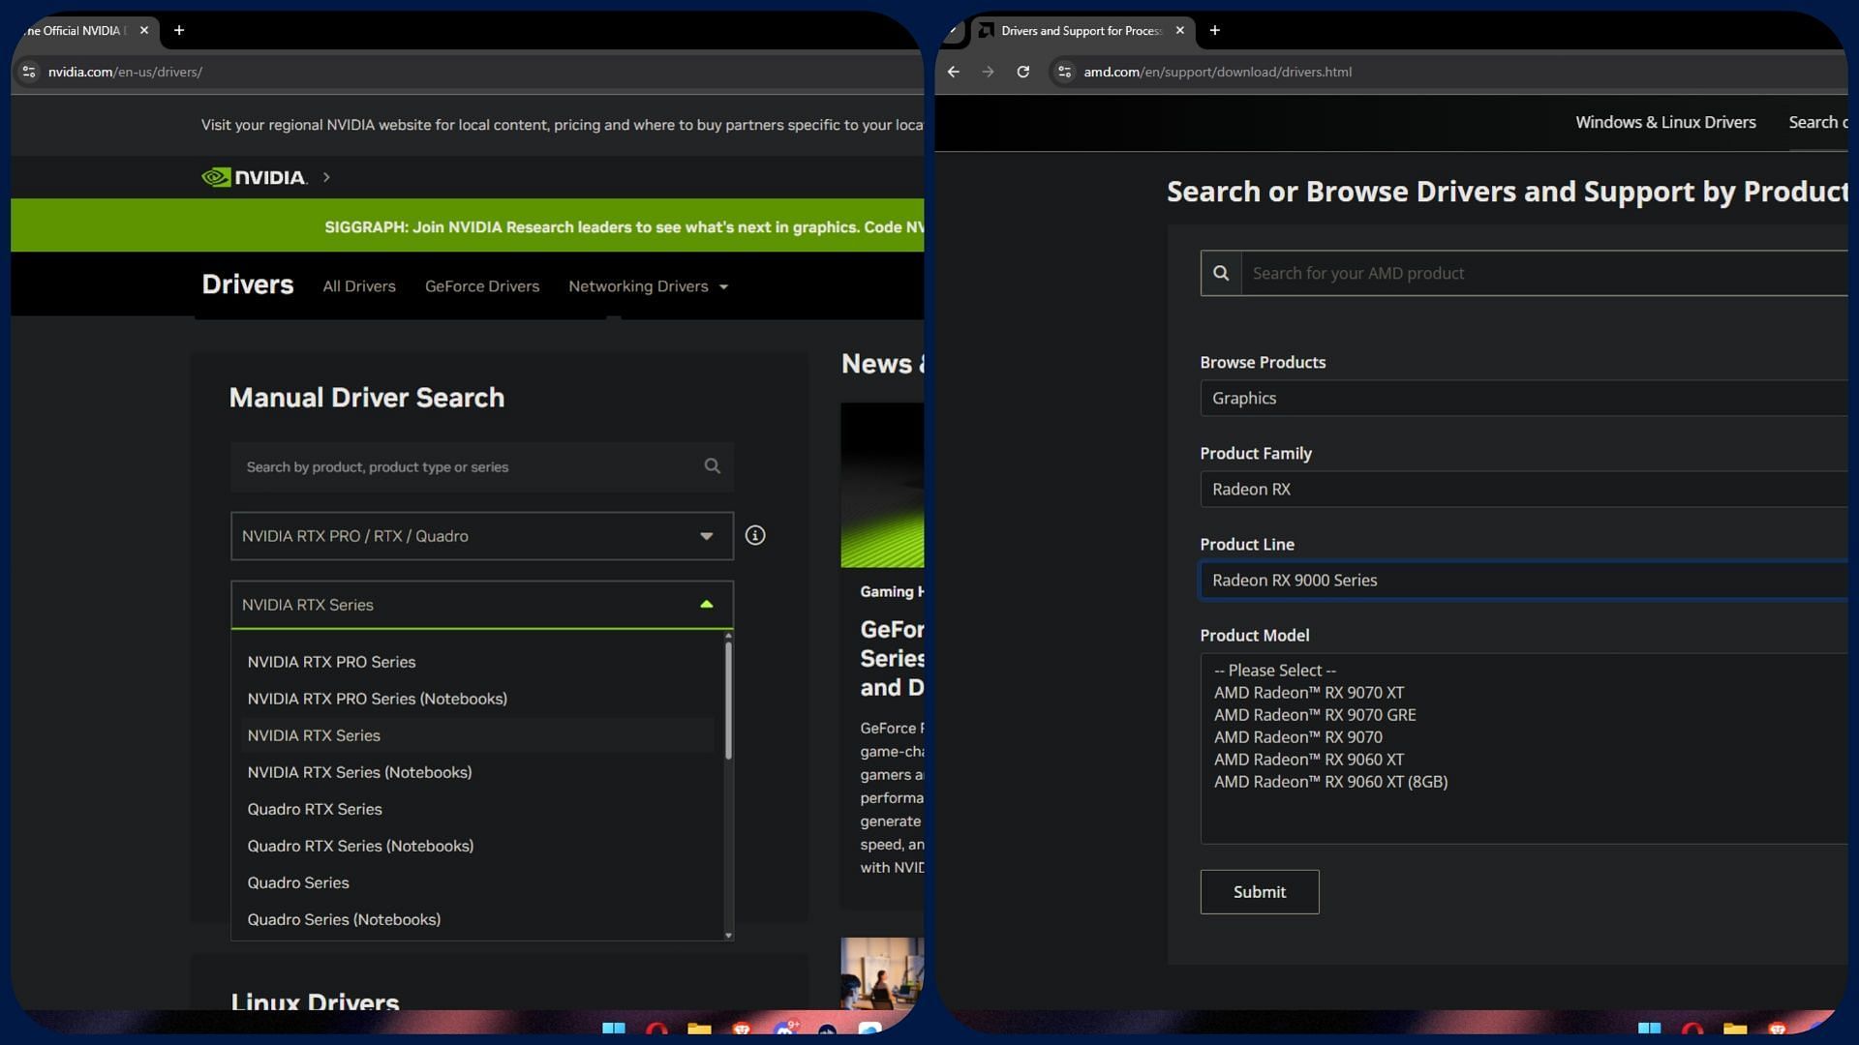Viewport: 1859px width, 1045px height.
Task: Reload the AMD drivers page
Action: [x=1022, y=72]
